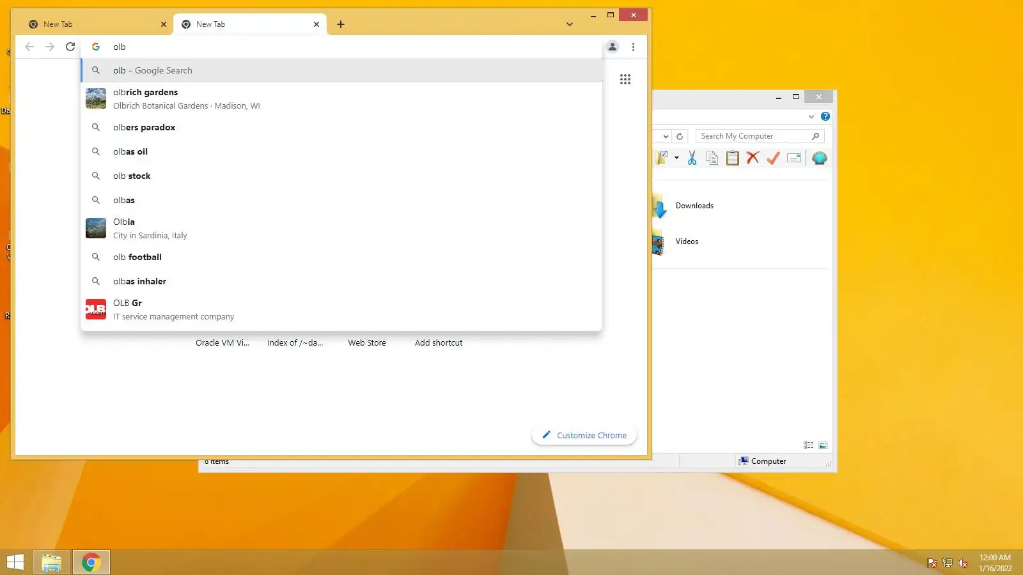The height and width of the screenshot is (575, 1023).
Task: Choose the 'olbrich gardens' suggestion
Action: [x=342, y=98]
